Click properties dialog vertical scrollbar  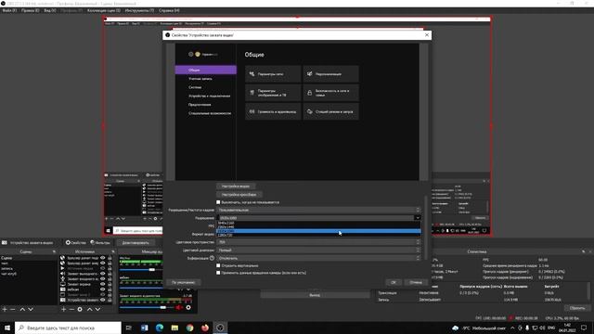pos(426,227)
